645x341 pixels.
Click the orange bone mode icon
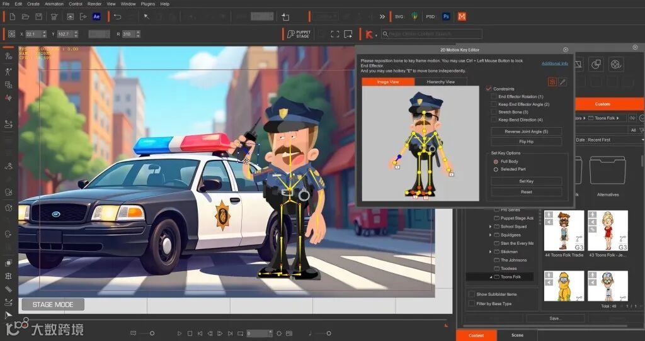(x=552, y=82)
